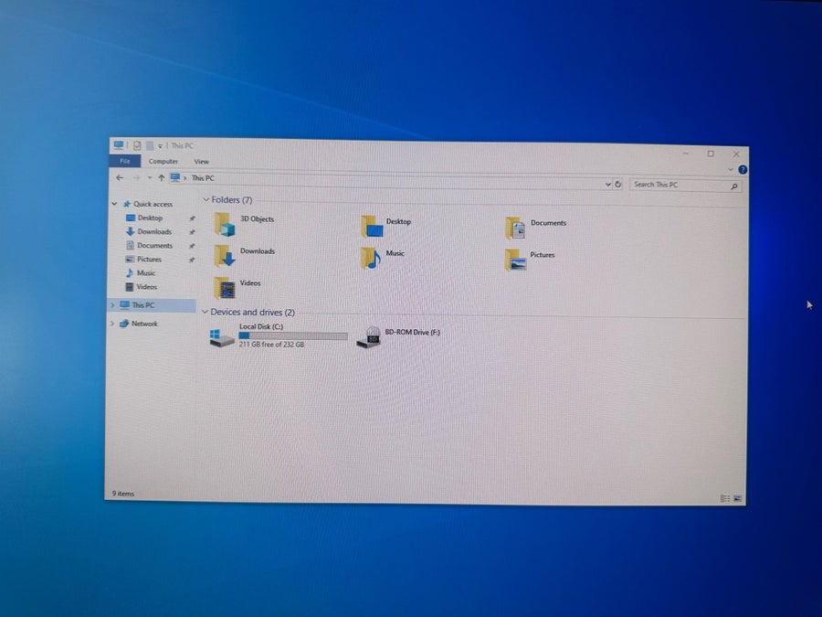Click the Search This PC field

pyautogui.click(x=685, y=185)
